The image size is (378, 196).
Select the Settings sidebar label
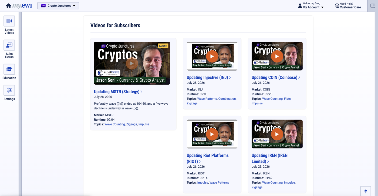pos(9,99)
